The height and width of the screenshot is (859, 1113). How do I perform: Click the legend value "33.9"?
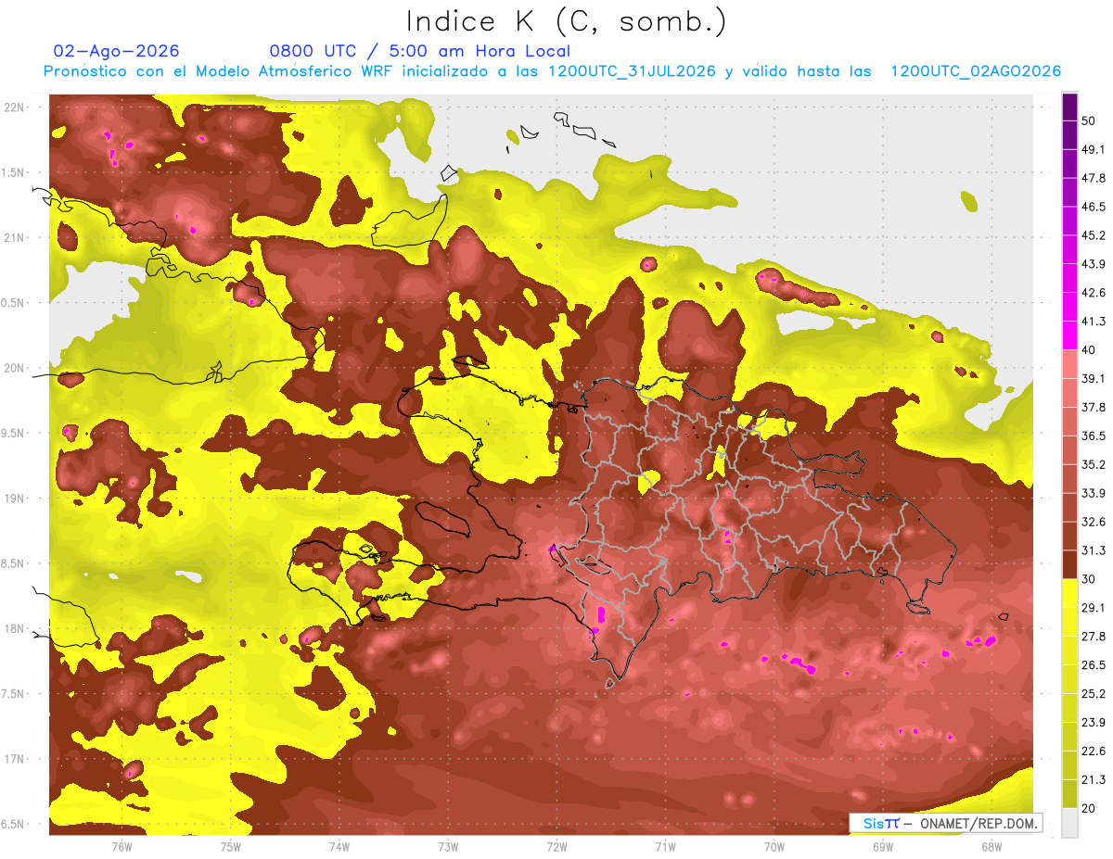(1093, 493)
